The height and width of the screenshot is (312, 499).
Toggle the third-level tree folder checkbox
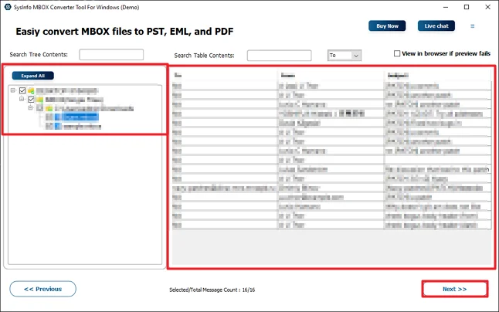(39, 108)
